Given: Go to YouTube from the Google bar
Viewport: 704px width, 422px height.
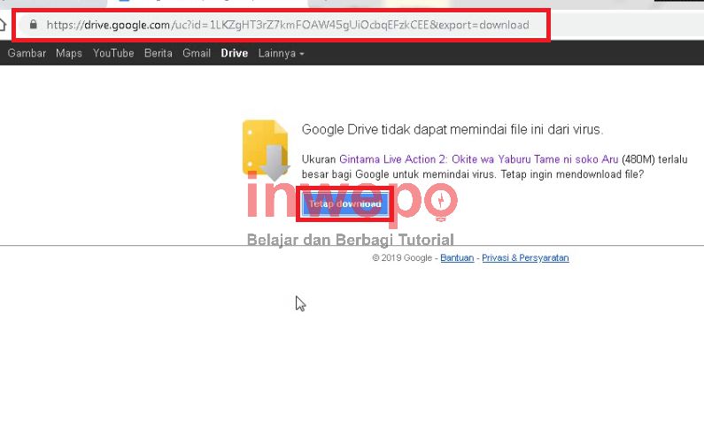Looking at the screenshot, I should [x=113, y=53].
